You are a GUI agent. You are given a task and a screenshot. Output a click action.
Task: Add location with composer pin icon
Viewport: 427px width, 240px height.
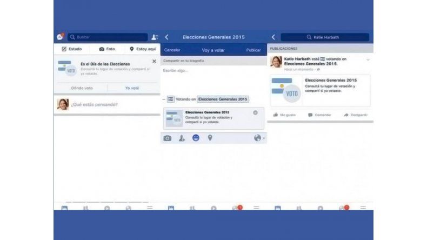[x=210, y=138]
